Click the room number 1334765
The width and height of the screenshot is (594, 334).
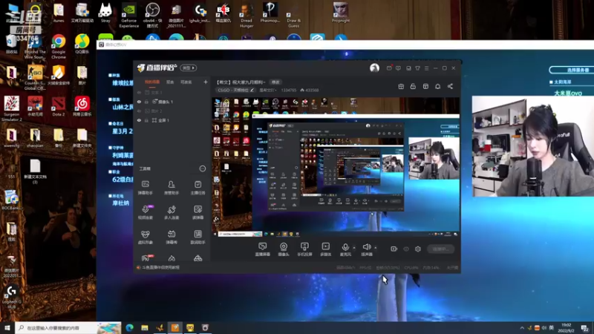289,90
